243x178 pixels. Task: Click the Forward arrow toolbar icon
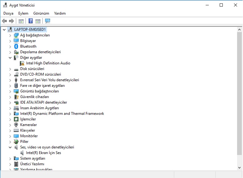(x=12, y=21)
